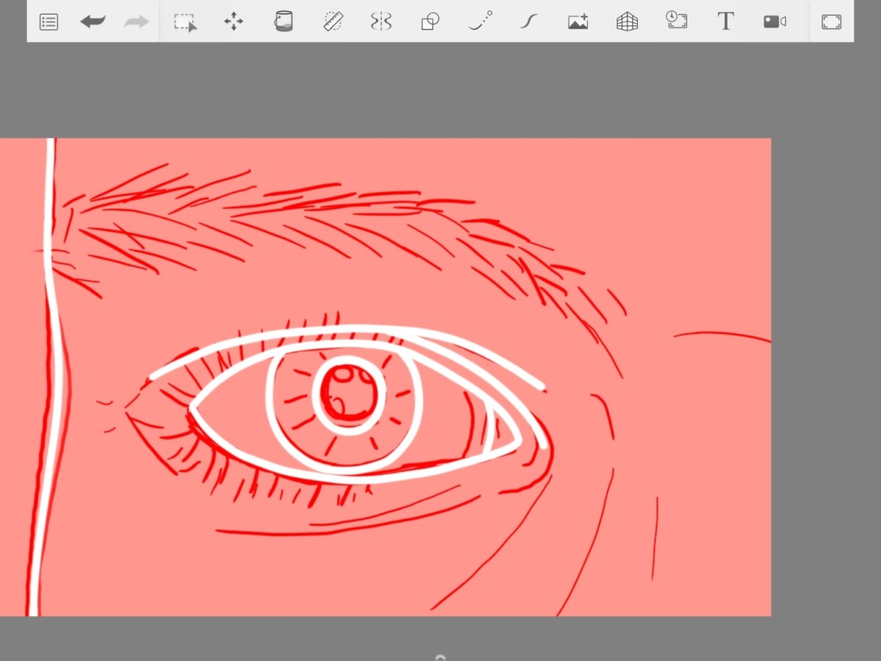Undo the last brush stroke

[93, 21]
